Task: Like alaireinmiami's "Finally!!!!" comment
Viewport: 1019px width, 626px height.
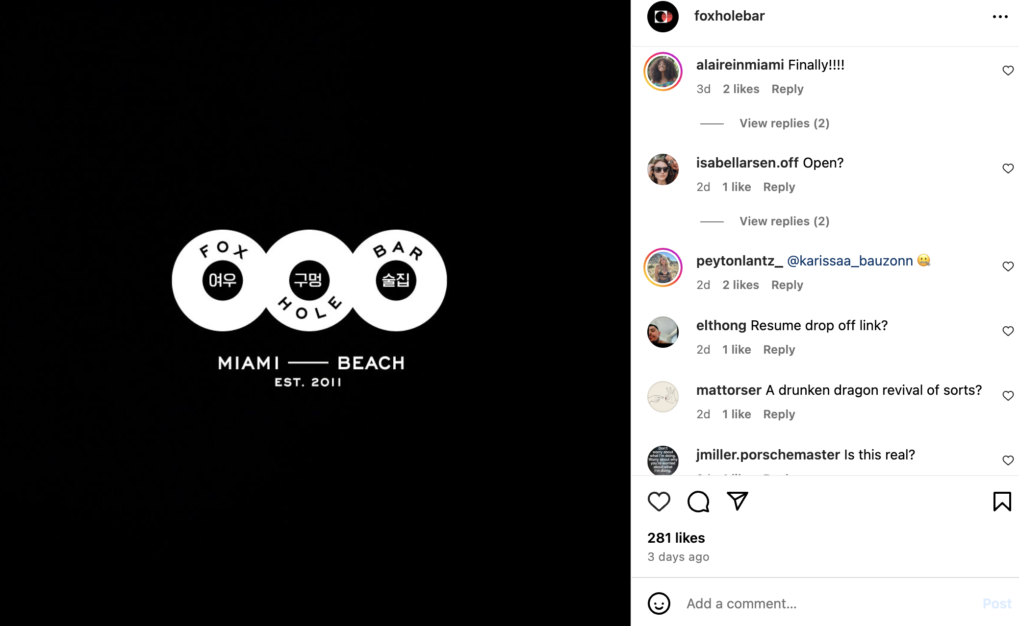Action: point(1008,71)
